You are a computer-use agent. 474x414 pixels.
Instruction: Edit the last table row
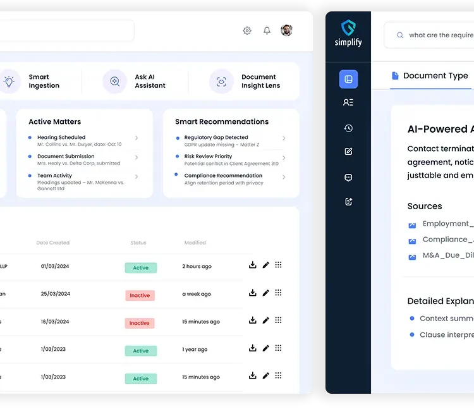(x=265, y=376)
